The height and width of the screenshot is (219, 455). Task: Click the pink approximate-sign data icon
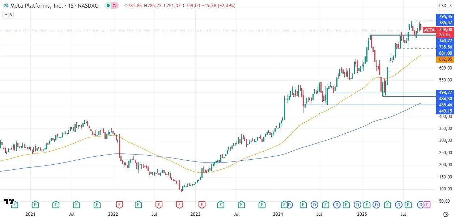[x=115, y=6]
